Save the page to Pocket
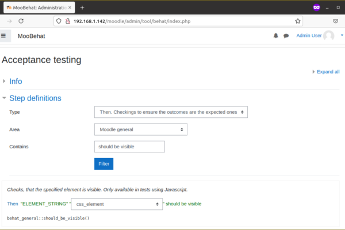Screen dimensions: 345x230 (336, 21)
